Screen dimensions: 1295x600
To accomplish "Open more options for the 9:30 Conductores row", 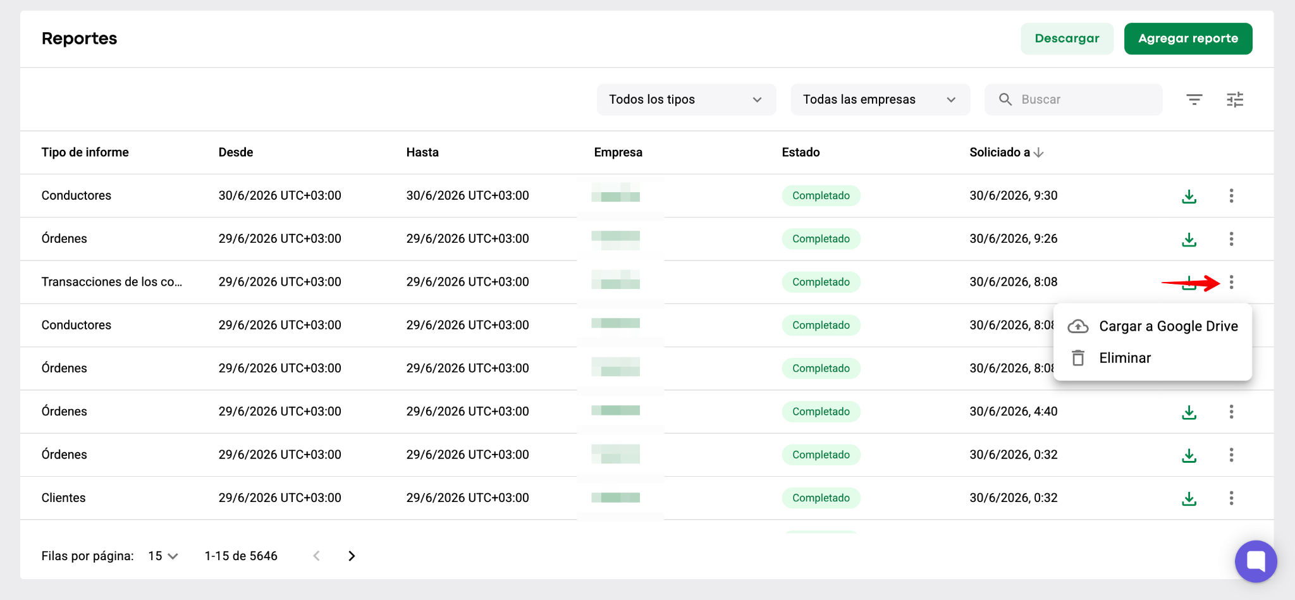I will [x=1231, y=196].
